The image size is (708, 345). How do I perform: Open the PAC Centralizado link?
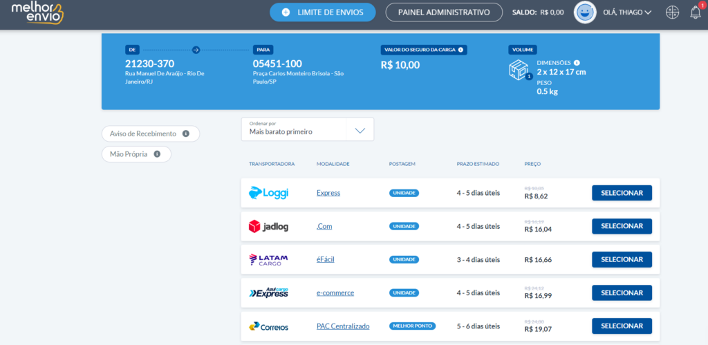[x=343, y=326]
